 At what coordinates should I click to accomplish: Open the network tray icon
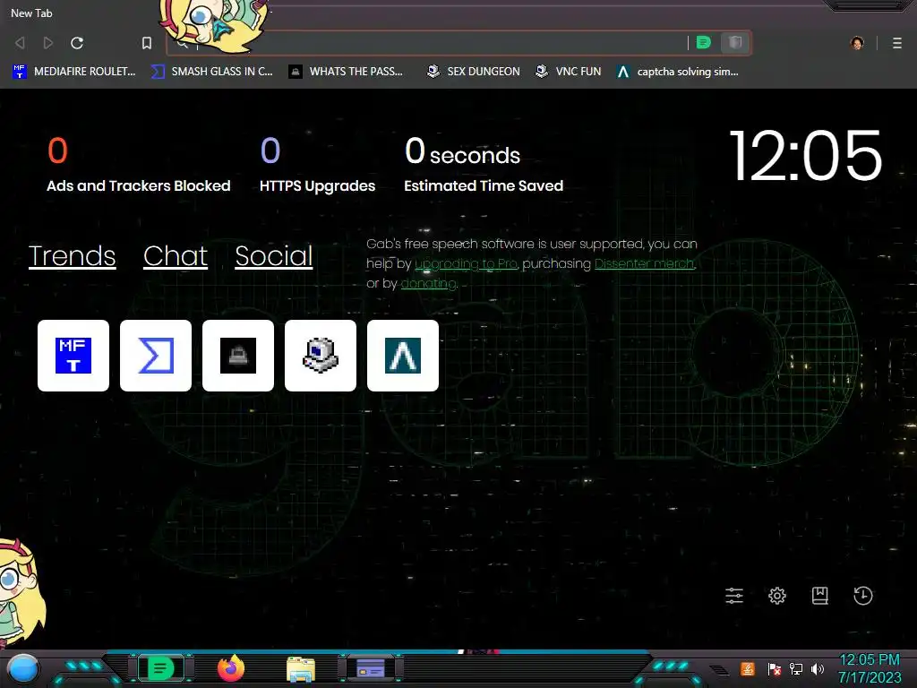[796, 668]
